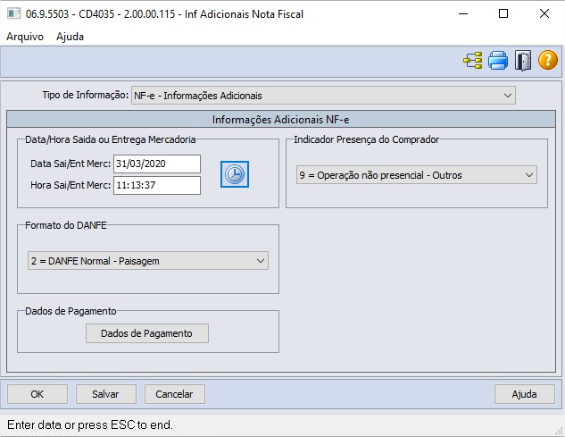The height and width of the screenshot is (437, 565).
Task: Open the Tipo de Informação dropdown
Action: 323,96
